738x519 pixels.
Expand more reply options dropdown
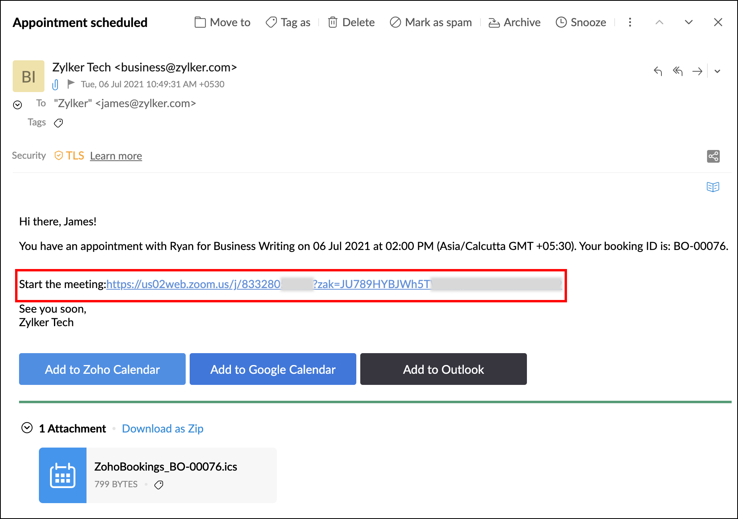(717, 71)
